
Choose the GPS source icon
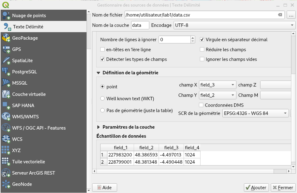(x=6, y=49)
